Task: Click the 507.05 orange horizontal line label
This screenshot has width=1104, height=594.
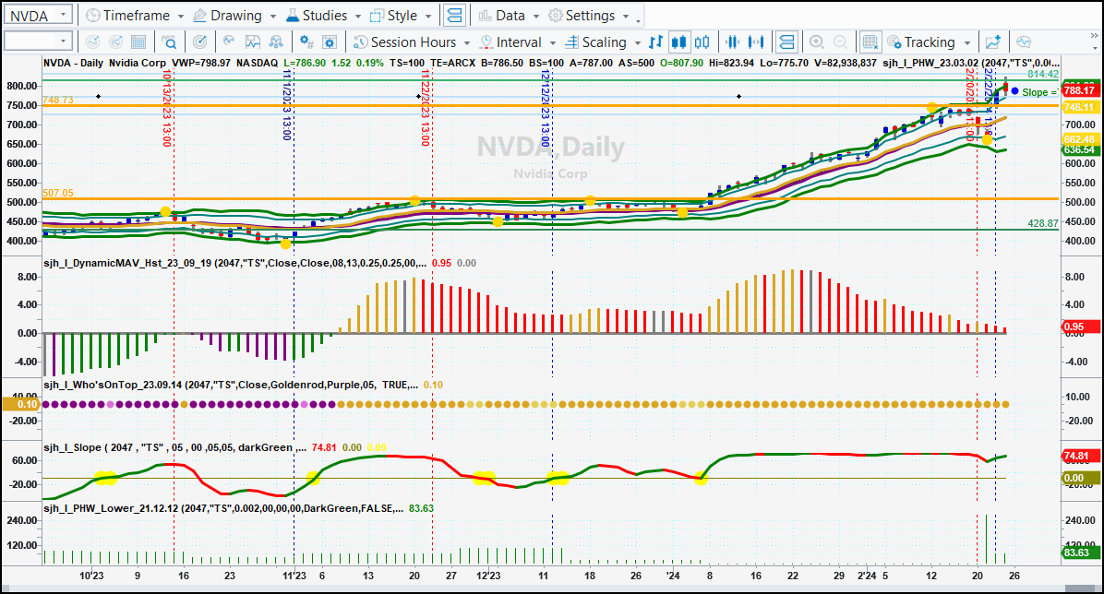Action: (58, 193)
